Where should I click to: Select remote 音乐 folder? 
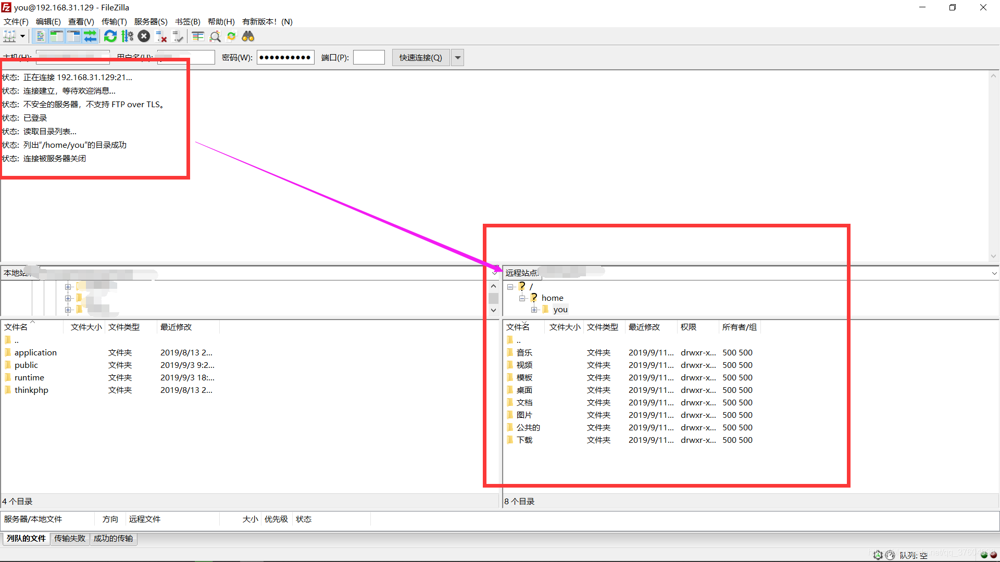pyautogui.click(x=524, y=353)
